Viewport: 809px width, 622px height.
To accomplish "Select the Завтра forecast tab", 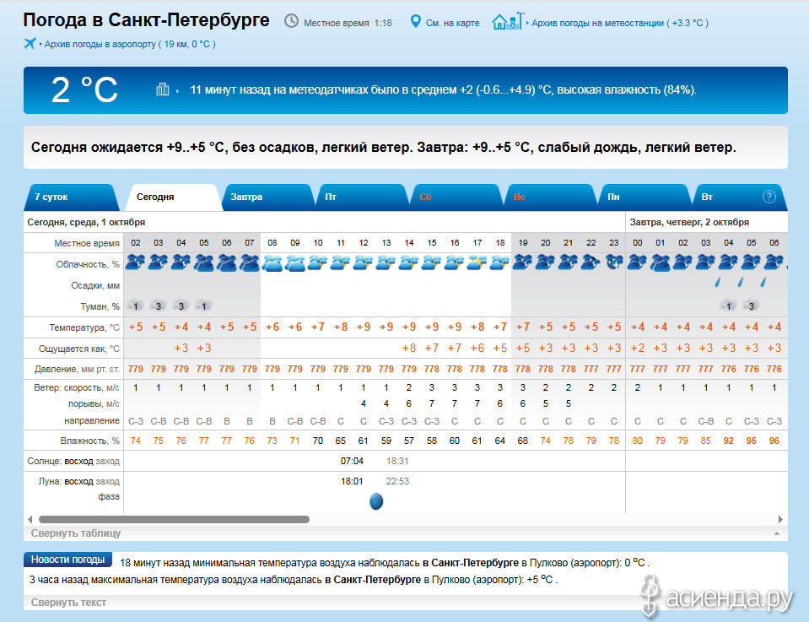I will tap(246, 197).
